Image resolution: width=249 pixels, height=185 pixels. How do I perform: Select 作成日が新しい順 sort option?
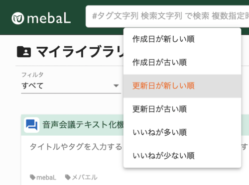pos(182,39)
